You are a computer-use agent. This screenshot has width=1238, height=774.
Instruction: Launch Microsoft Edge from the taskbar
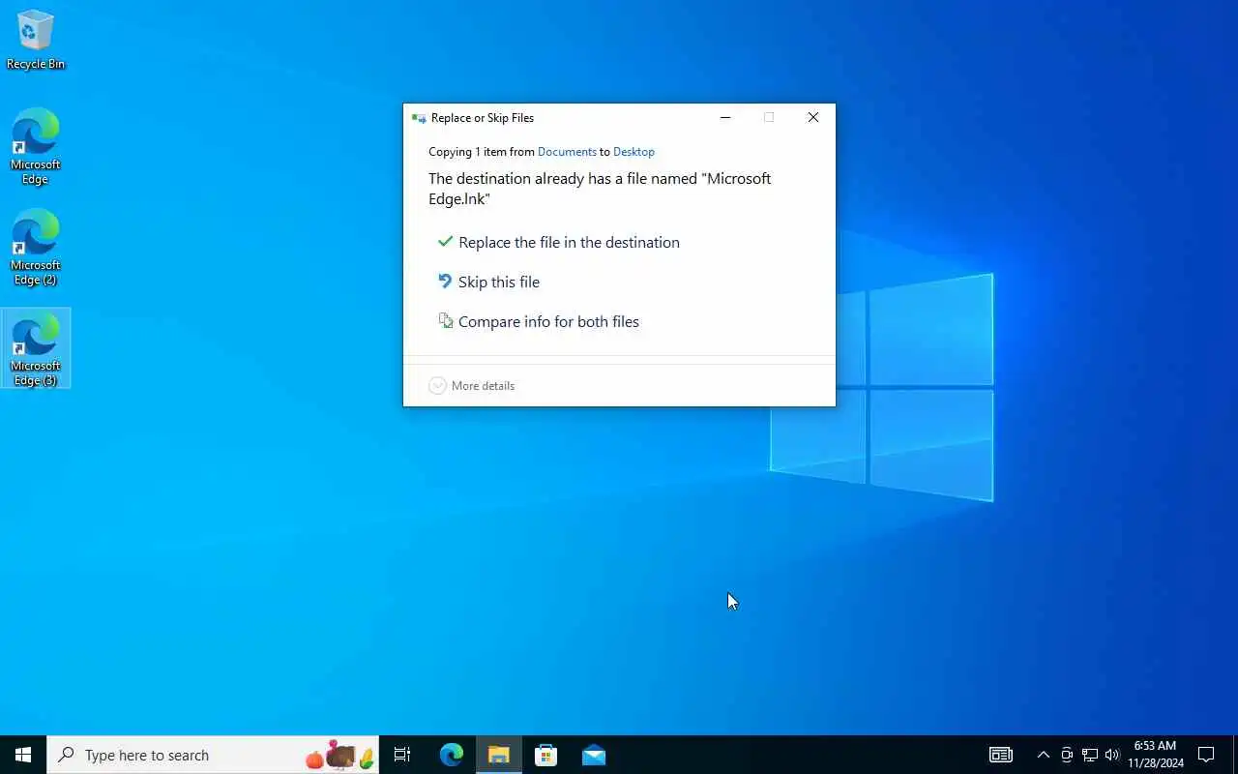(451, 755)
